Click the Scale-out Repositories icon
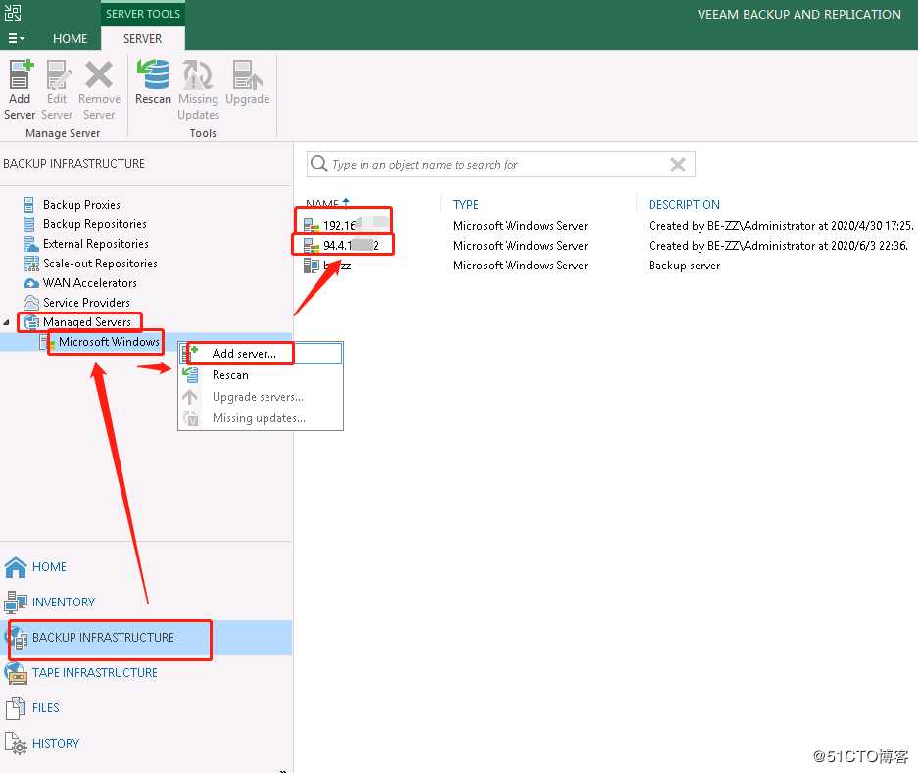 [x=30, y=264]
